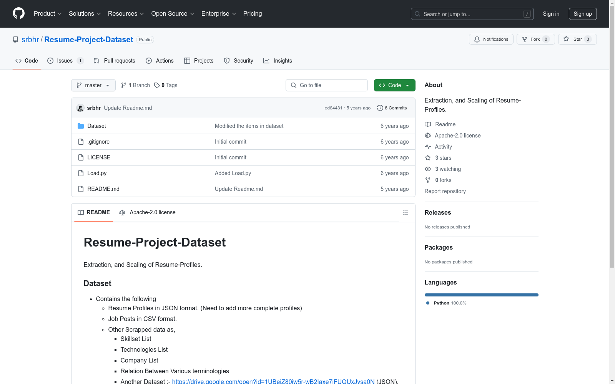Open the Enterprise dropdown
The image size is (615, 384).
[219, 13]
